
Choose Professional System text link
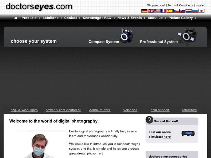pyautogui.click(x=159, y=42)
